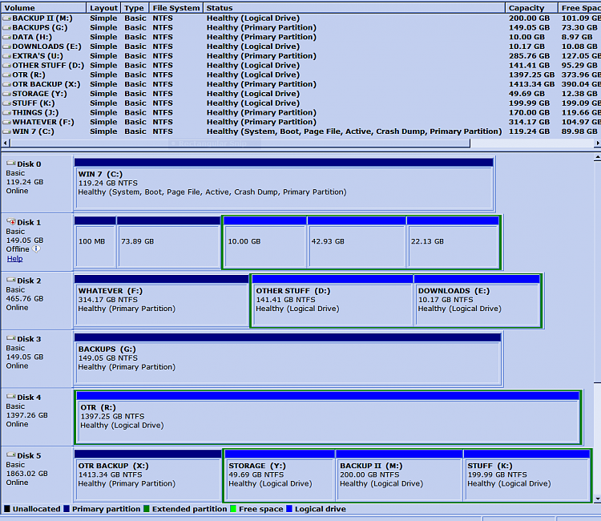Click the Primary partition legend color swatch
The image size is (601, 521).
pos(67,509)
